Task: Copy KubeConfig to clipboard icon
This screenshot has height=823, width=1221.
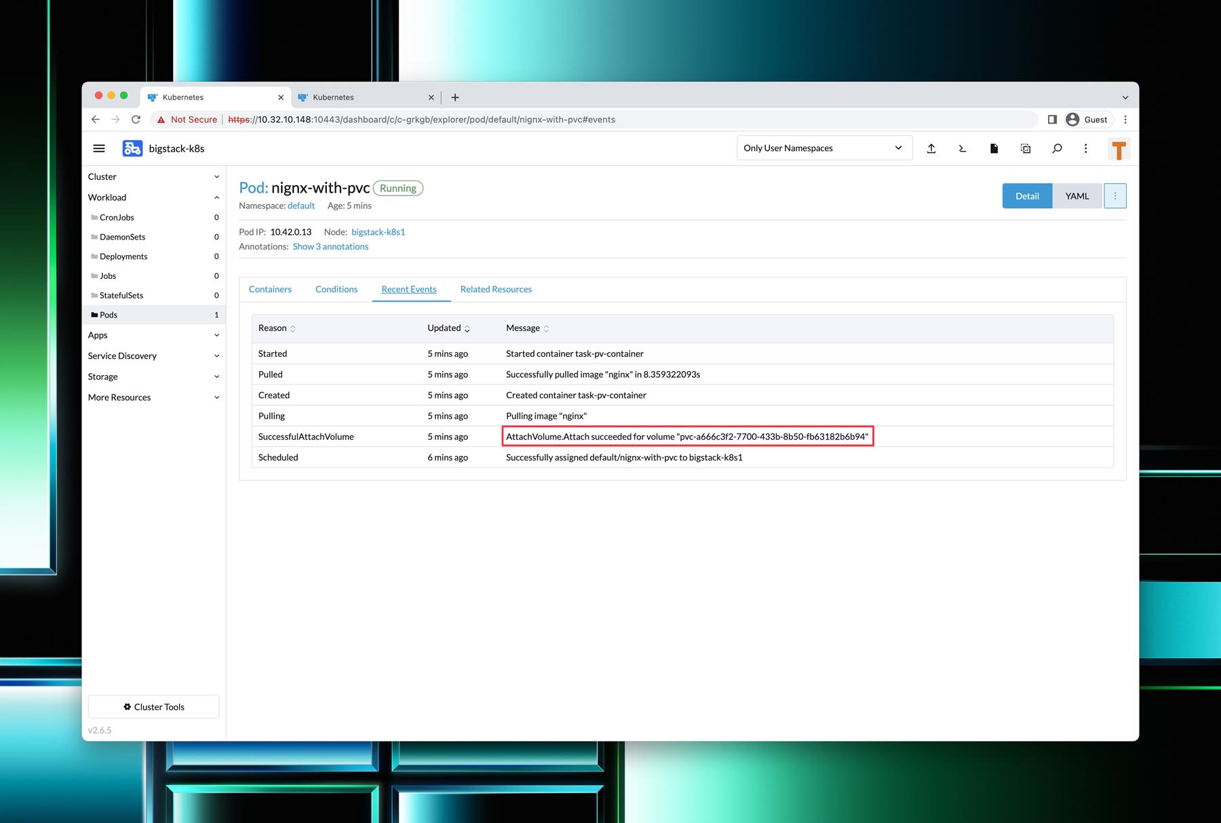Action: [x=1026, y=149]
